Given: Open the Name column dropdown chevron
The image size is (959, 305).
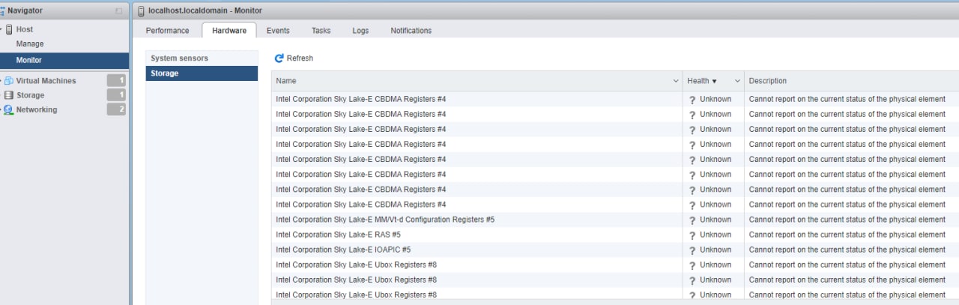Looking at the screenshot, I should 676,81.
